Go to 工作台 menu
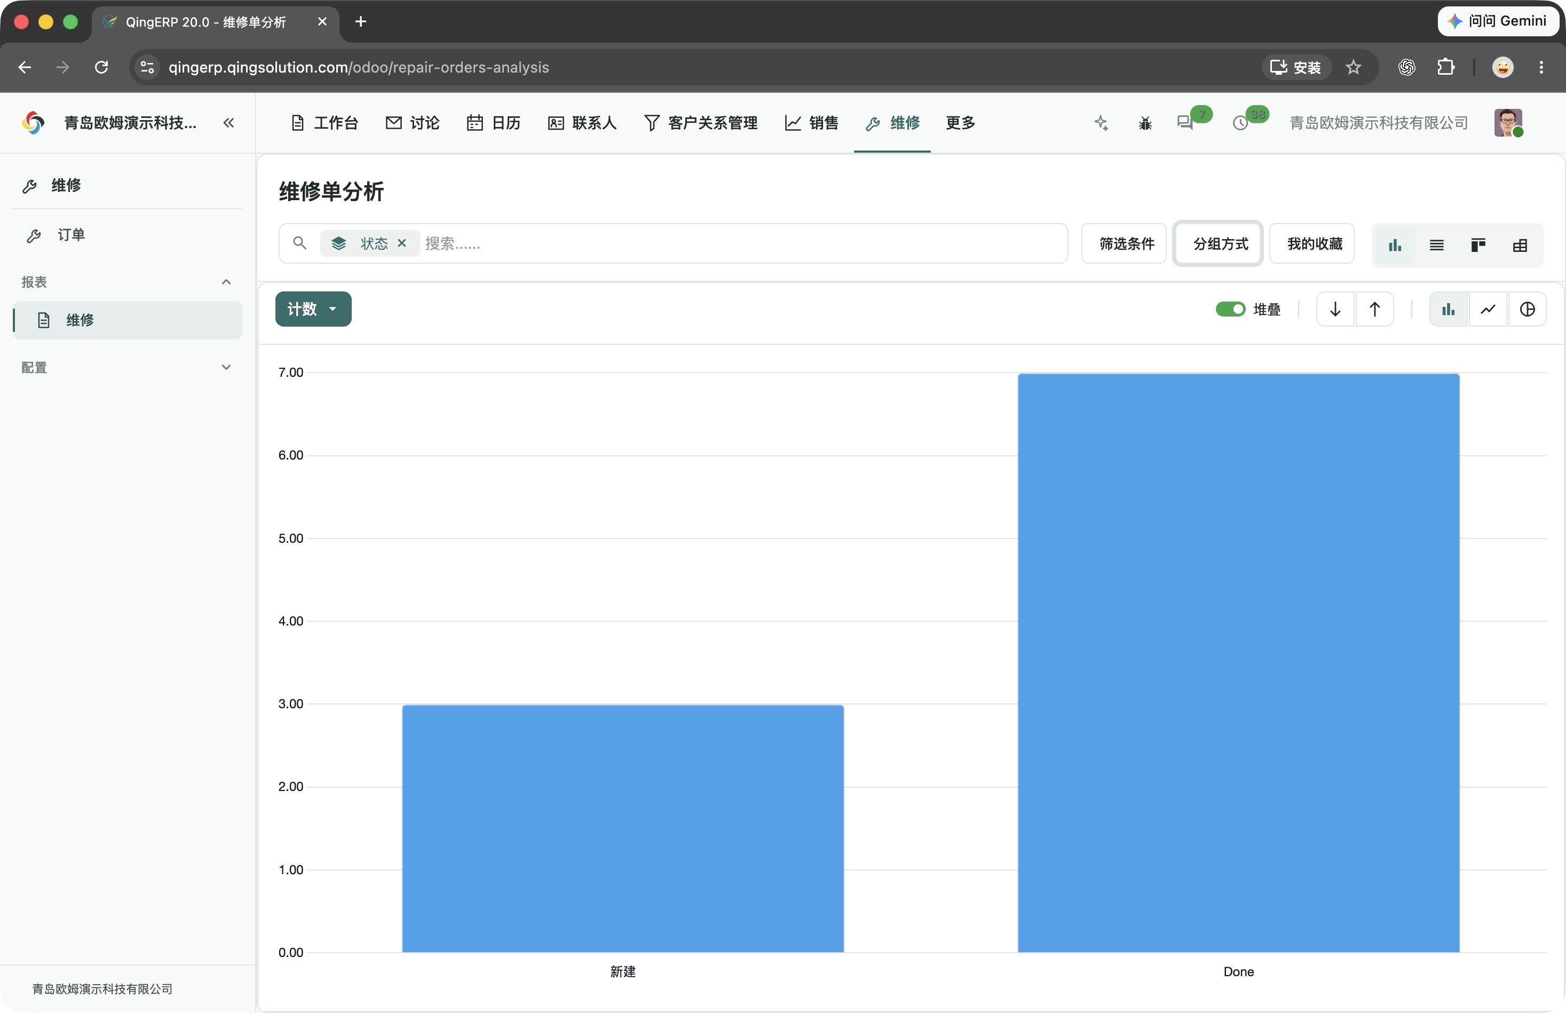Screen dimensions: 1566x1013 (x=325, y=123)
